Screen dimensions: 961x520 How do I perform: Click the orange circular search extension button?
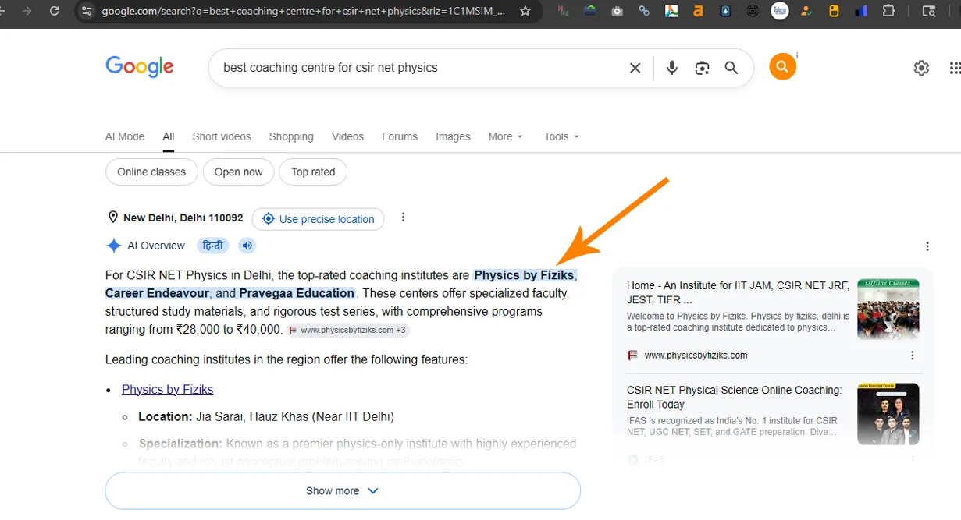(x=782, y=67)
